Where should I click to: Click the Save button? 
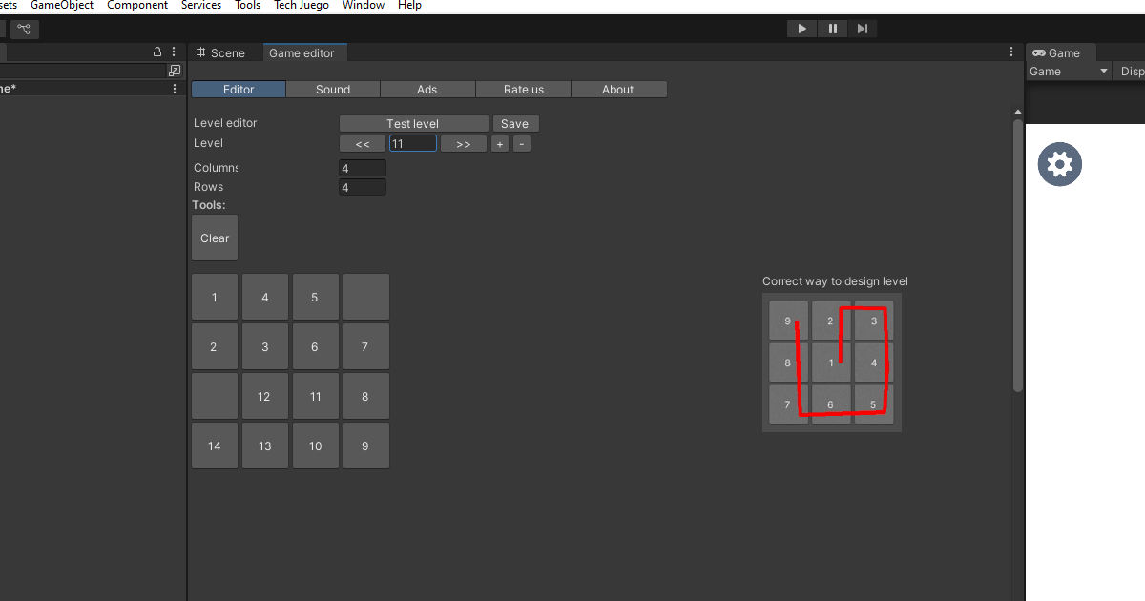point(515,124)
